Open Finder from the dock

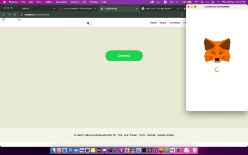pyautogui.click(x=53, y=150)
